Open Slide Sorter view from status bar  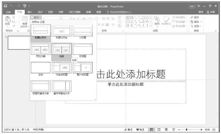tap(158, 130)
